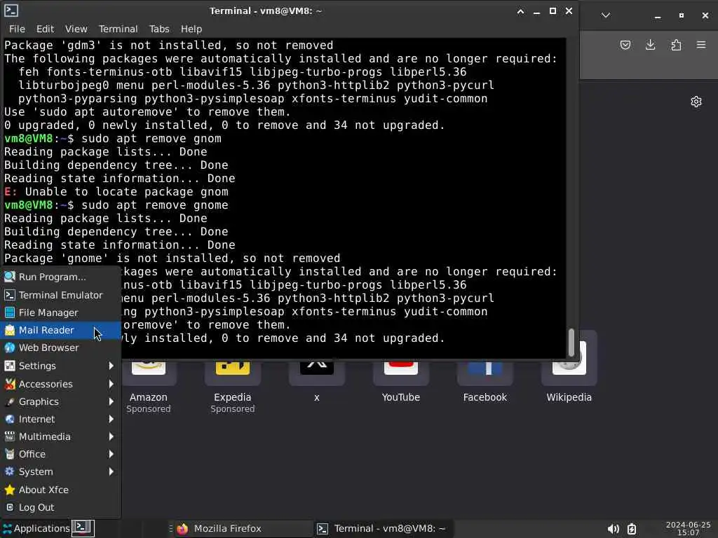Click terminal launcher icon in panel
718x538 pixels.
83,528
